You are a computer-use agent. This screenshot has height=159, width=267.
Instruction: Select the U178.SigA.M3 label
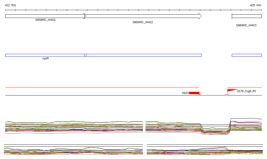click(x=246, y=91)
